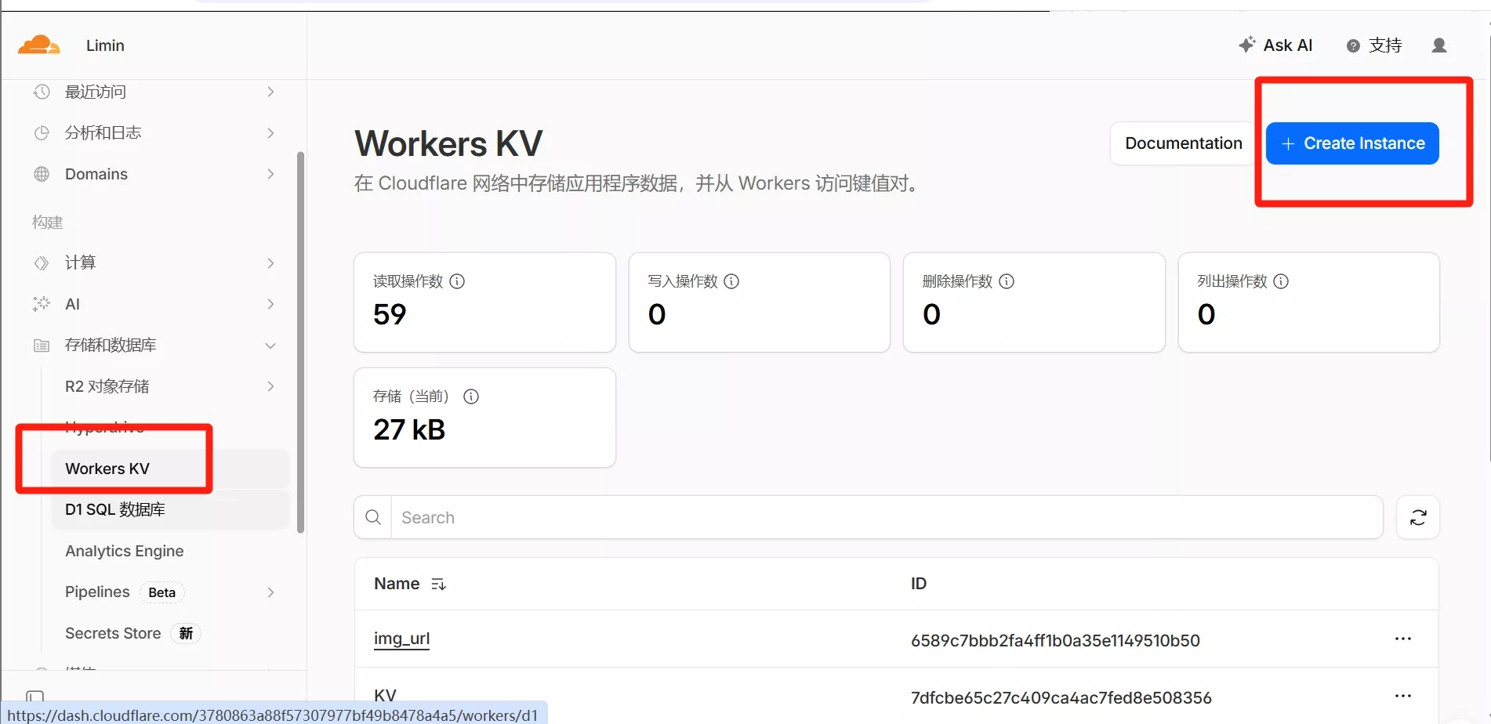Expand the Domains submenu chevron
Screen dimensions: 1491x724
tap(270, 174)
